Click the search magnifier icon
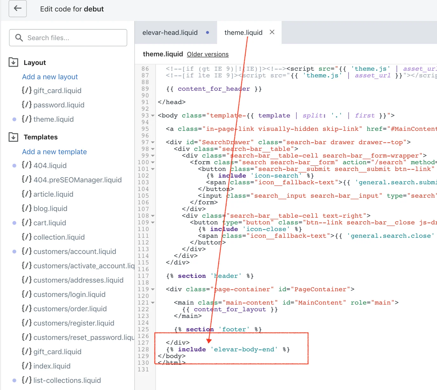The width and height of the screenshot is (437, 390). (x=19, y=38)
